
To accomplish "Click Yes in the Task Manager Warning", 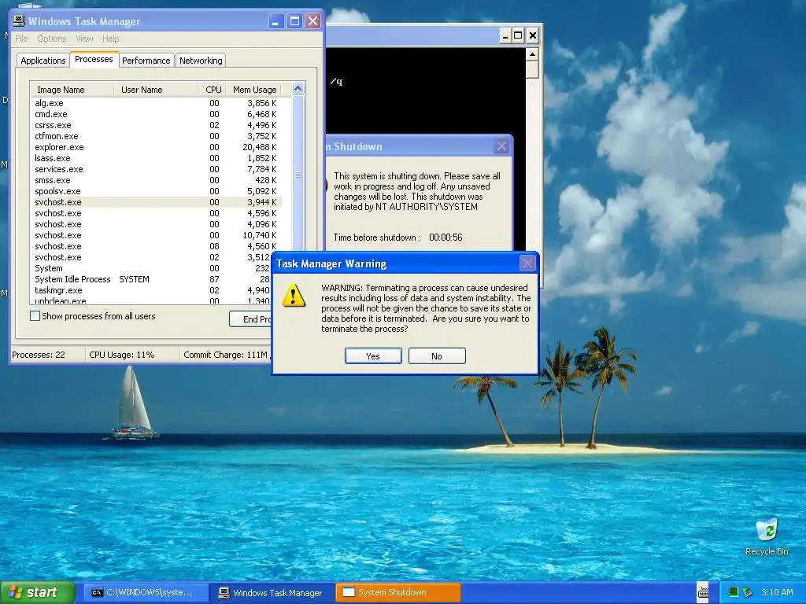I will point(373,356).
